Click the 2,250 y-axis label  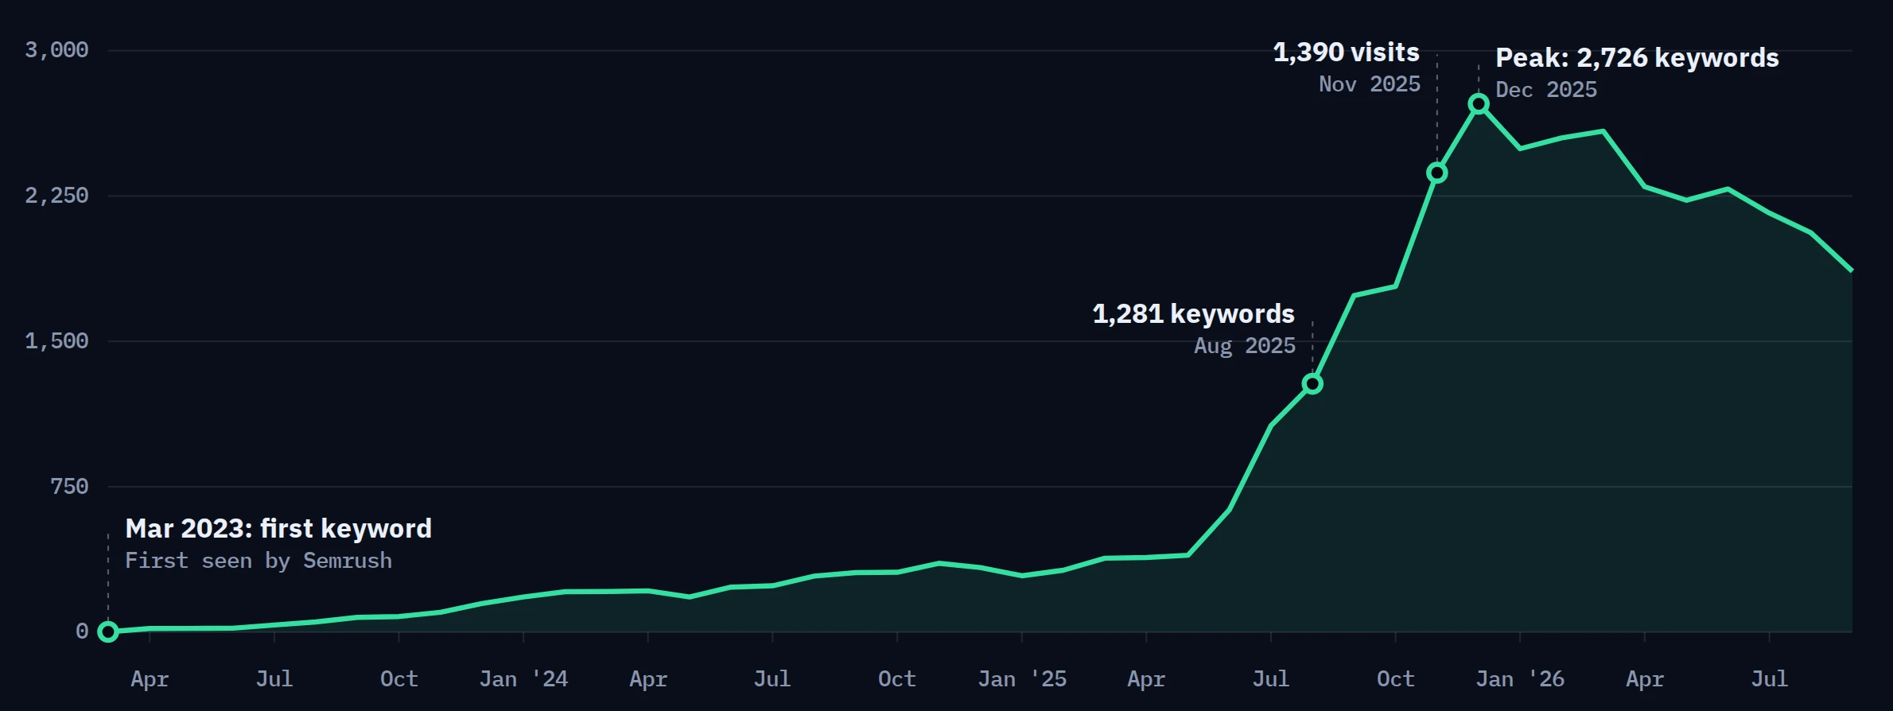click(56, 196)
